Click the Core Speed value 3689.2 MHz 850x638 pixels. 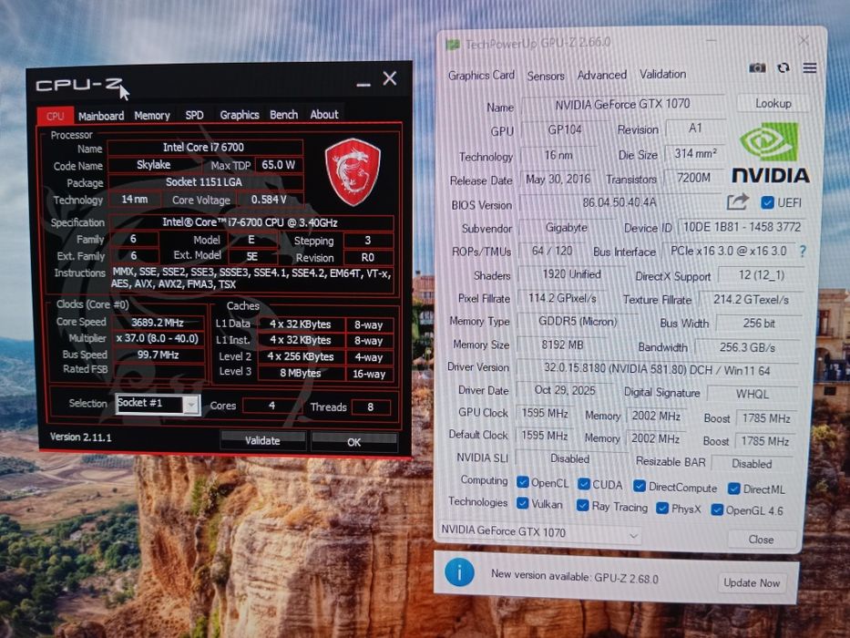[158, 323]
